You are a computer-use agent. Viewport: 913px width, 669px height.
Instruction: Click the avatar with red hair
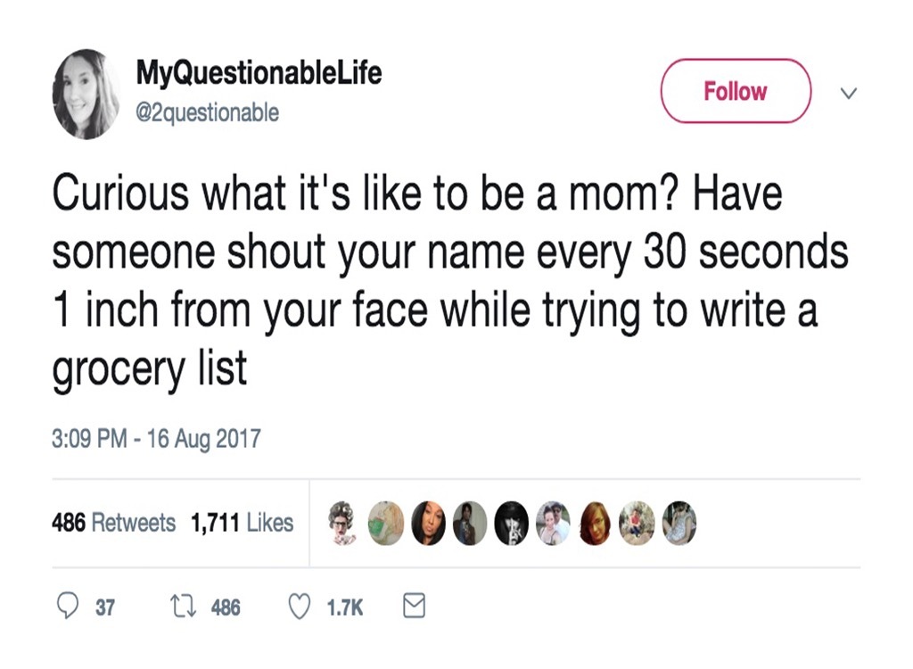pos(595,524)
